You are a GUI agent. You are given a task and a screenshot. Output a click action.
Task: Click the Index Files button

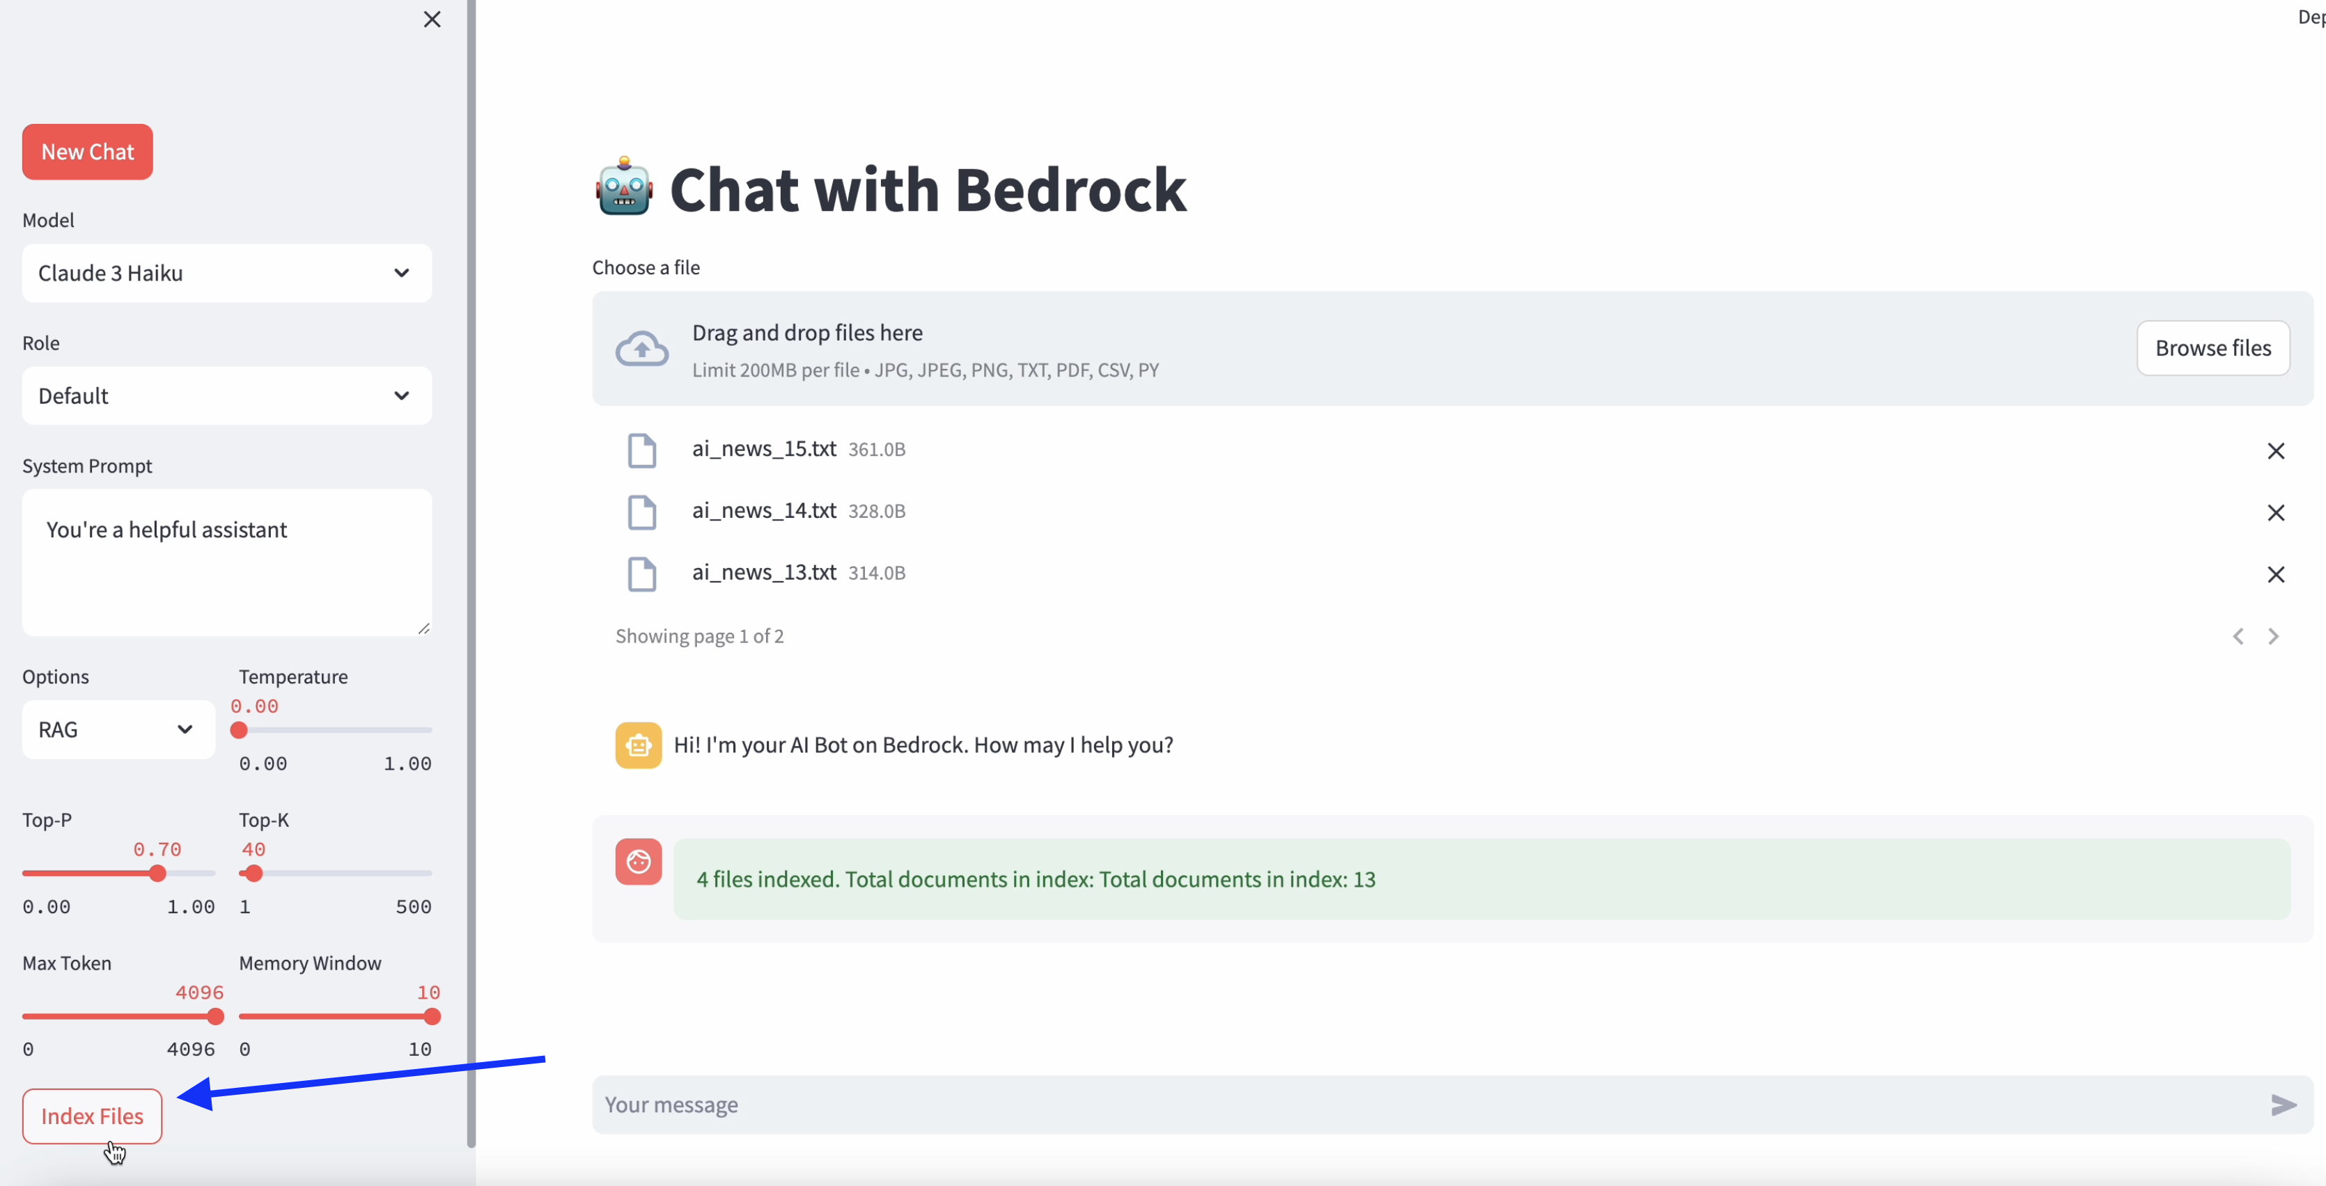[93, 1115]
